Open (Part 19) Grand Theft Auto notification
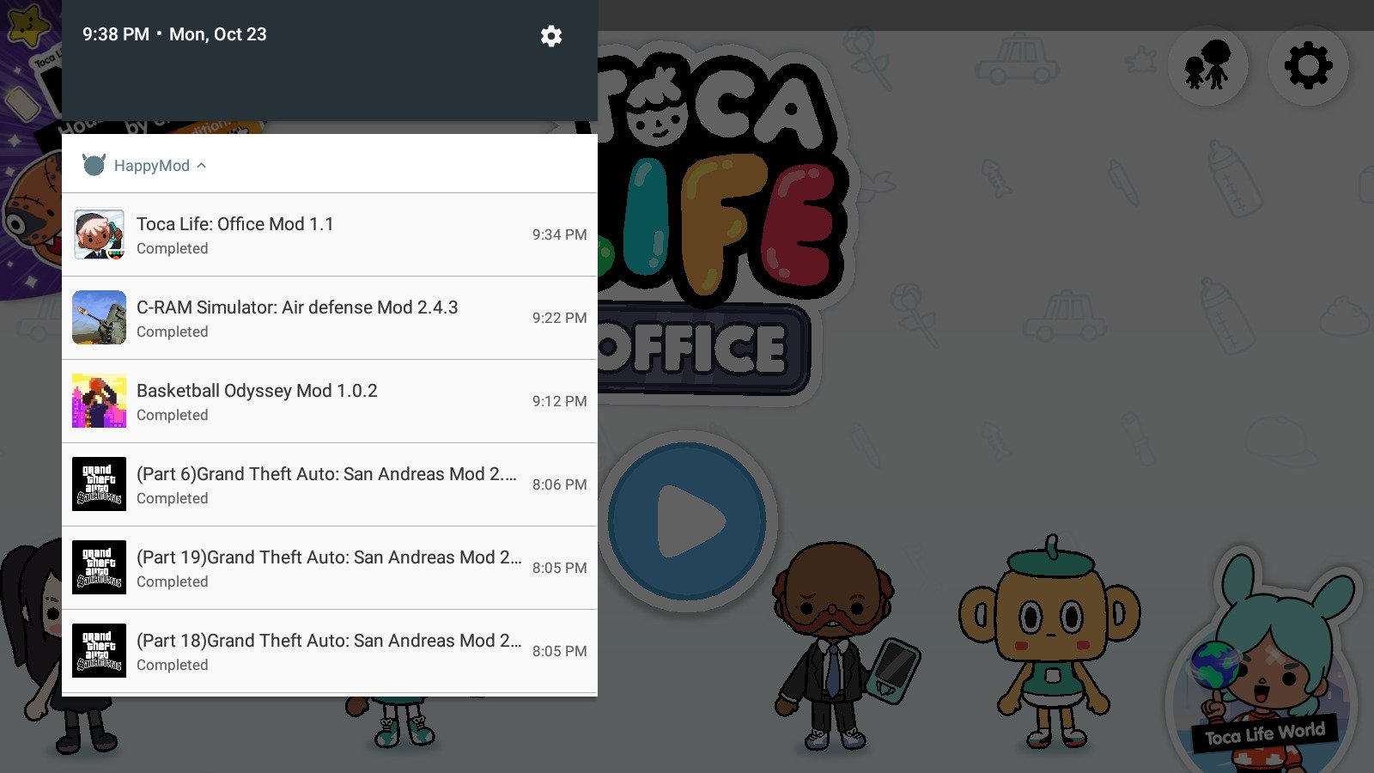This screenshot has width=1374, height=773. (x=330, y=568)
